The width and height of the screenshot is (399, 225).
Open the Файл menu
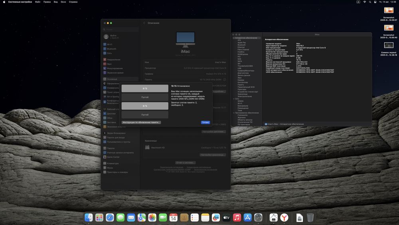click(x=38, y=2)
